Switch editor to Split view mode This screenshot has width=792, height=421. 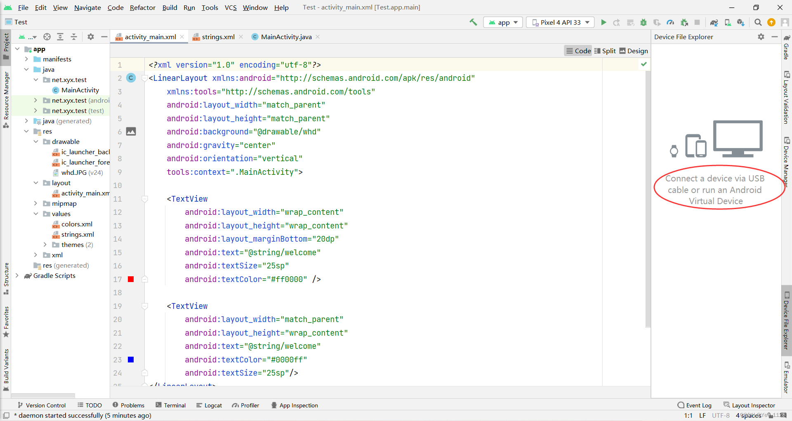coord(605,51)
